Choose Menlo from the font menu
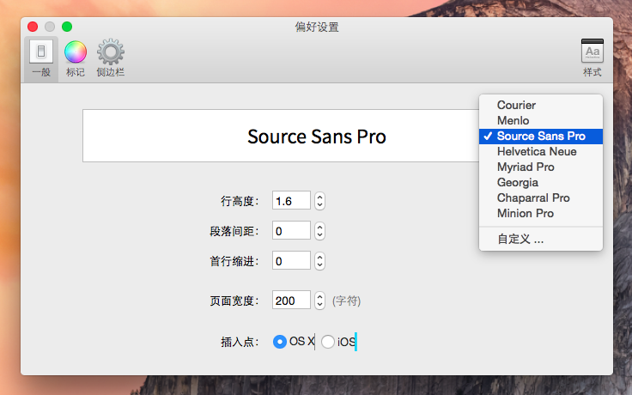This screenshot has height=395, width=632. click(541, 120)
